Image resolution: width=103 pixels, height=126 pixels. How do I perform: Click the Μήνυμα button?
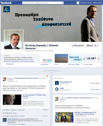[90, 45]
